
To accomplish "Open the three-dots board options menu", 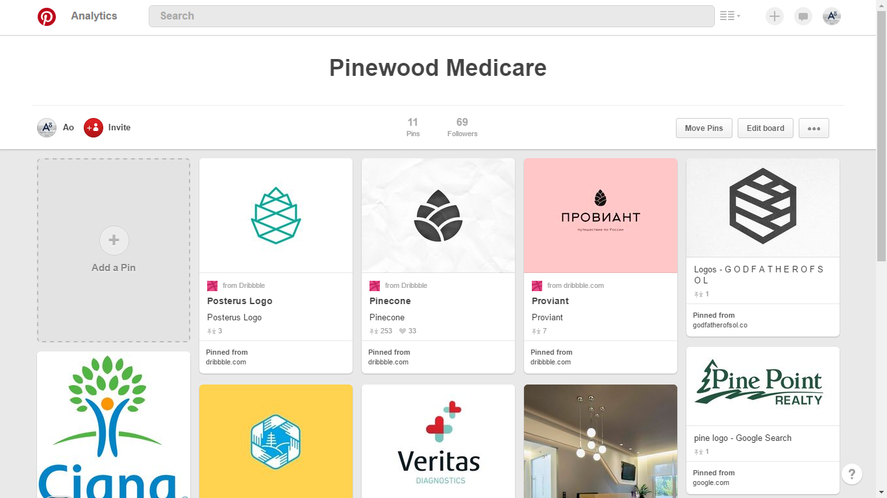I will coord(814,128).
